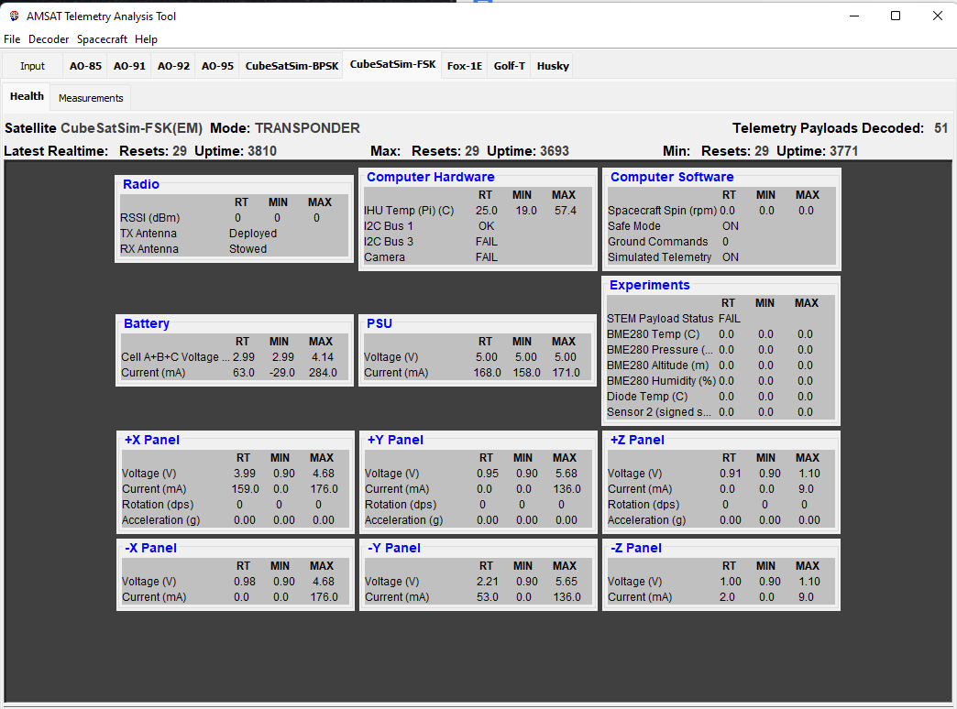Click the RSSI (dBm) row label
Image resolution: width=957 pixels, height=709 pixels.
[x=150, y=218]
